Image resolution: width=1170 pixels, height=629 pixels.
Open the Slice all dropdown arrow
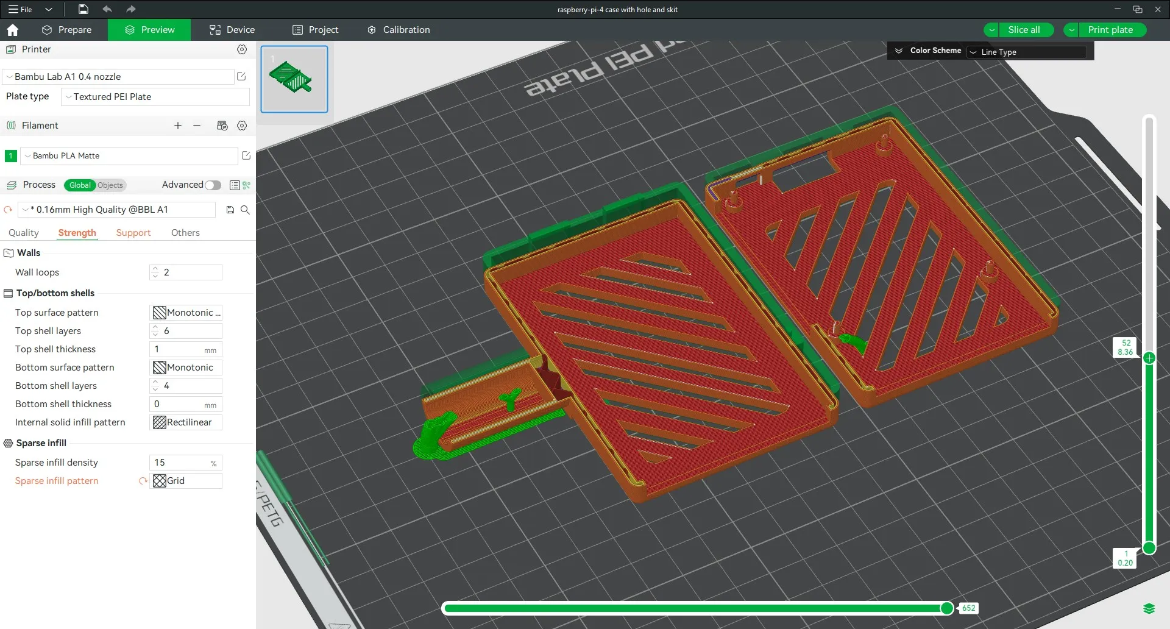(992, 30)
